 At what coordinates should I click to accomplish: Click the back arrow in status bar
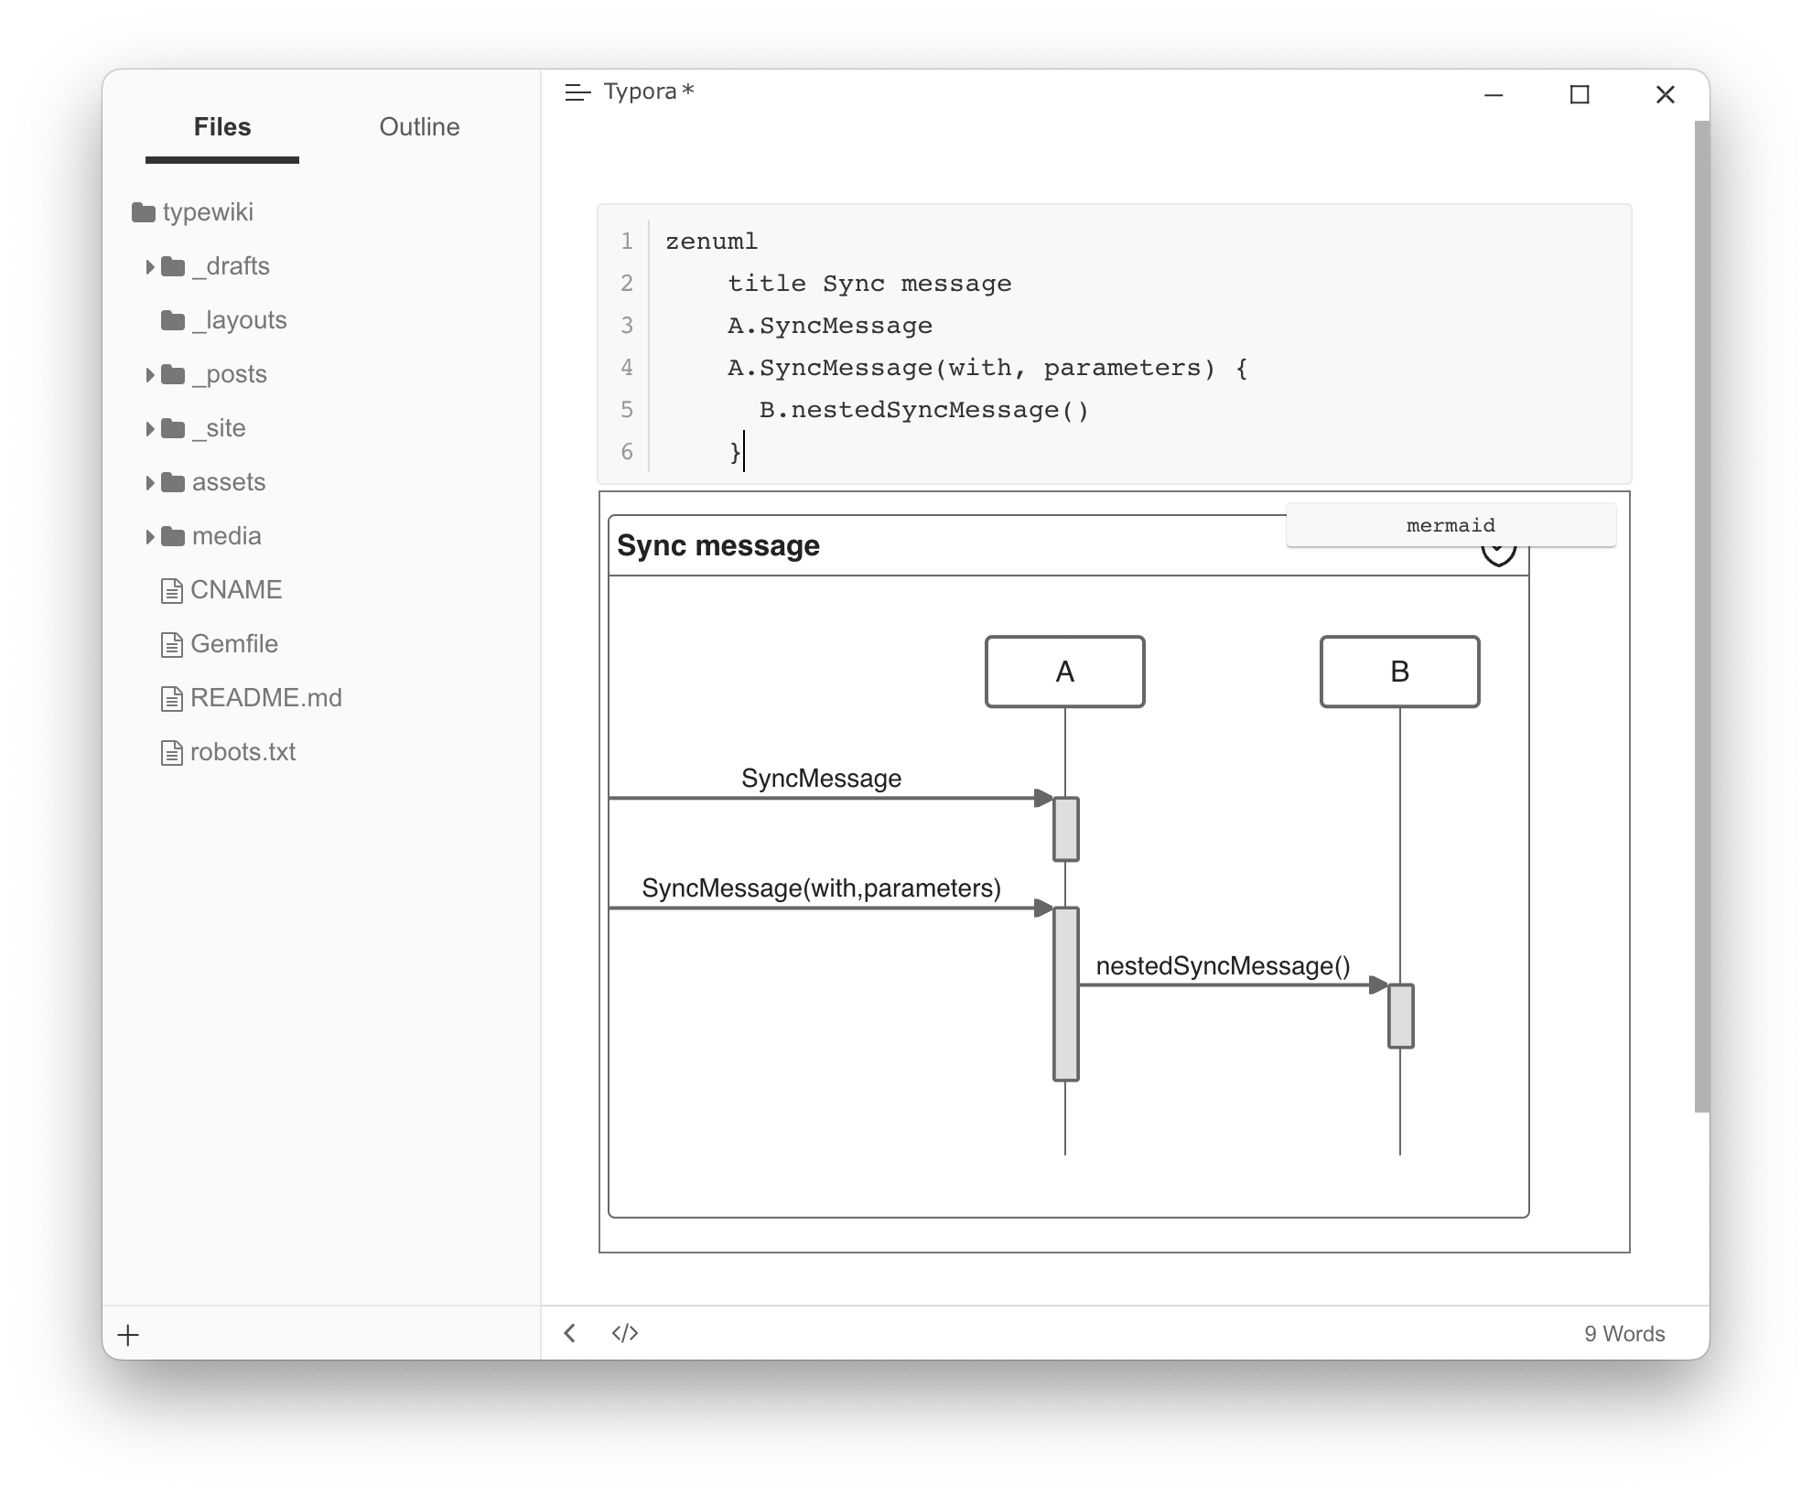[x=570, y=1333]
